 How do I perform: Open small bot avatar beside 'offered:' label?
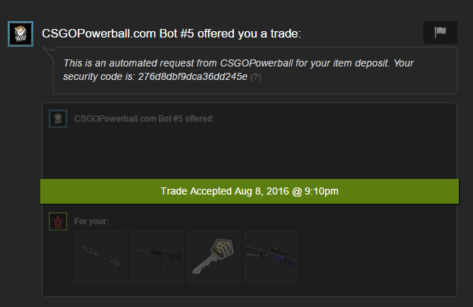click(x=58, y=119)
